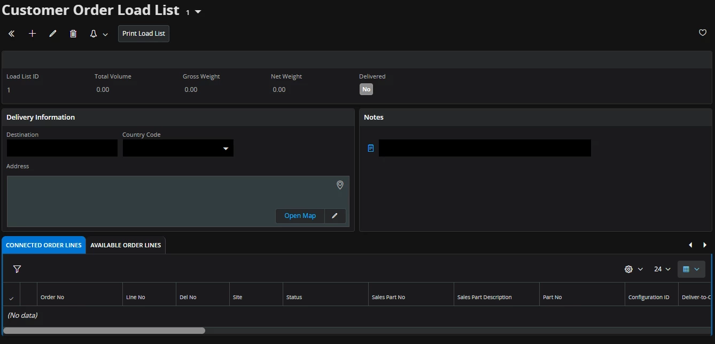
Task: Expand the gear column settings dropdown
Action: click(633, 269)
